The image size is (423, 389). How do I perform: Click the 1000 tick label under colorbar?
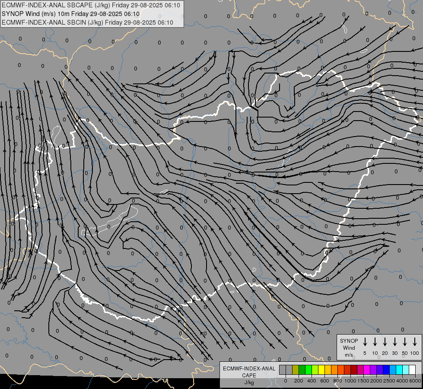click(x=350, y=381)
